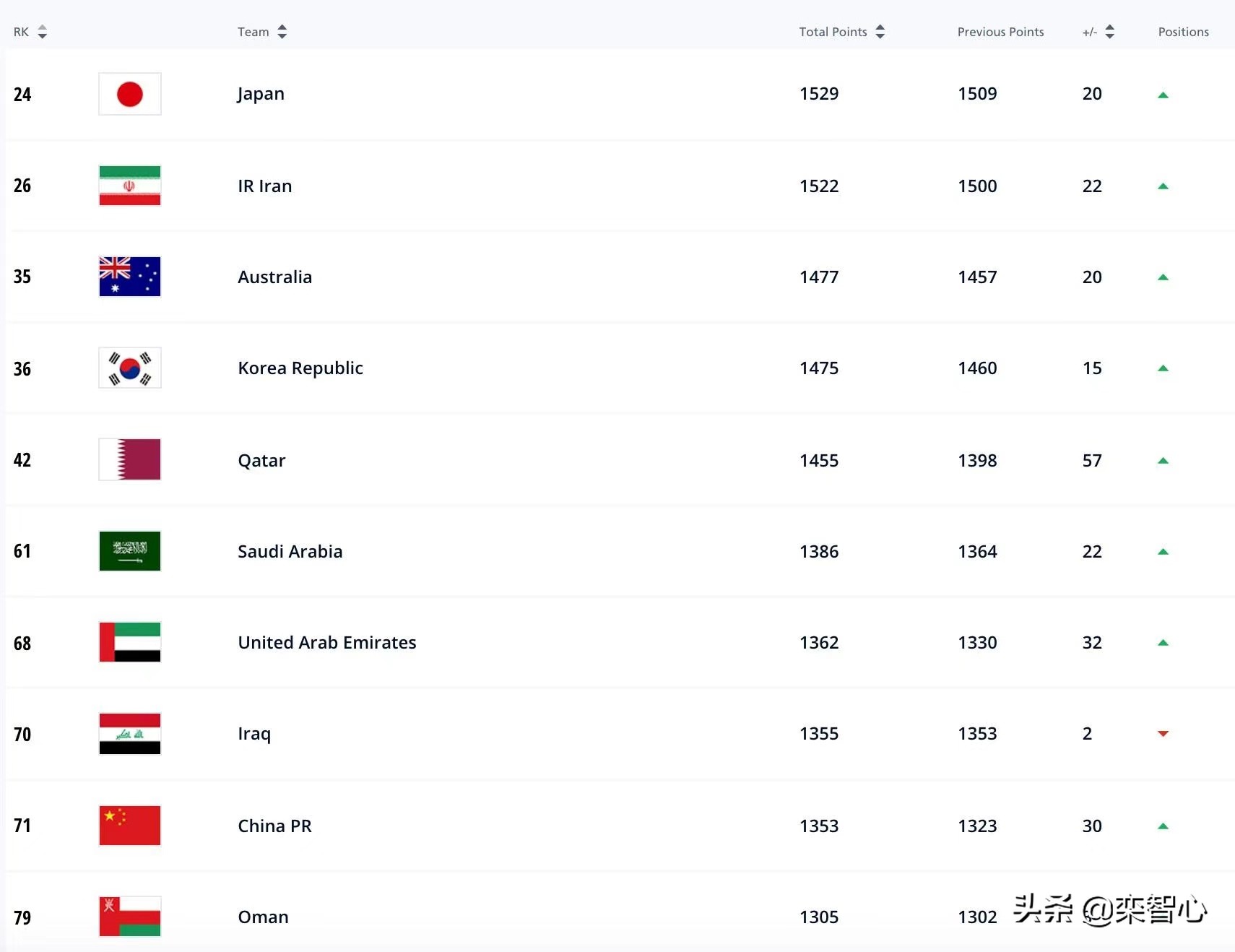Viewport: 1235px width, 952px height.
Task: Click the green upward triangle next to Japan
Action: pyautogui.click(x=1163, y=94)
